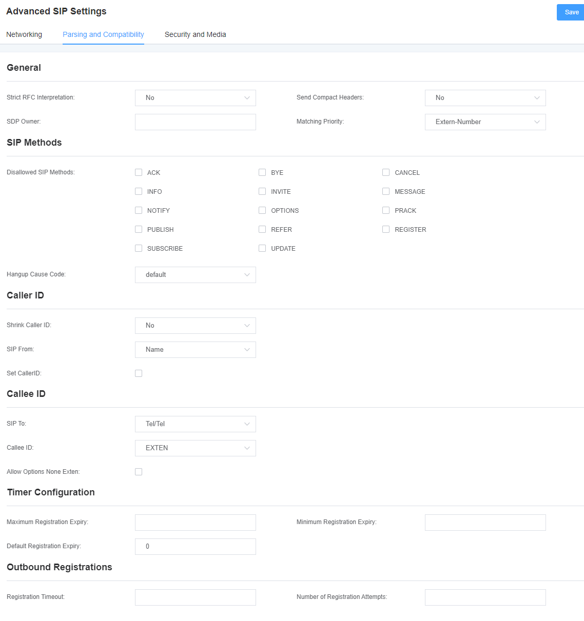This screenshot has height=621, width=584.
Task: Check Allow Options None Exten checkbox
Action: coord(139,472)
